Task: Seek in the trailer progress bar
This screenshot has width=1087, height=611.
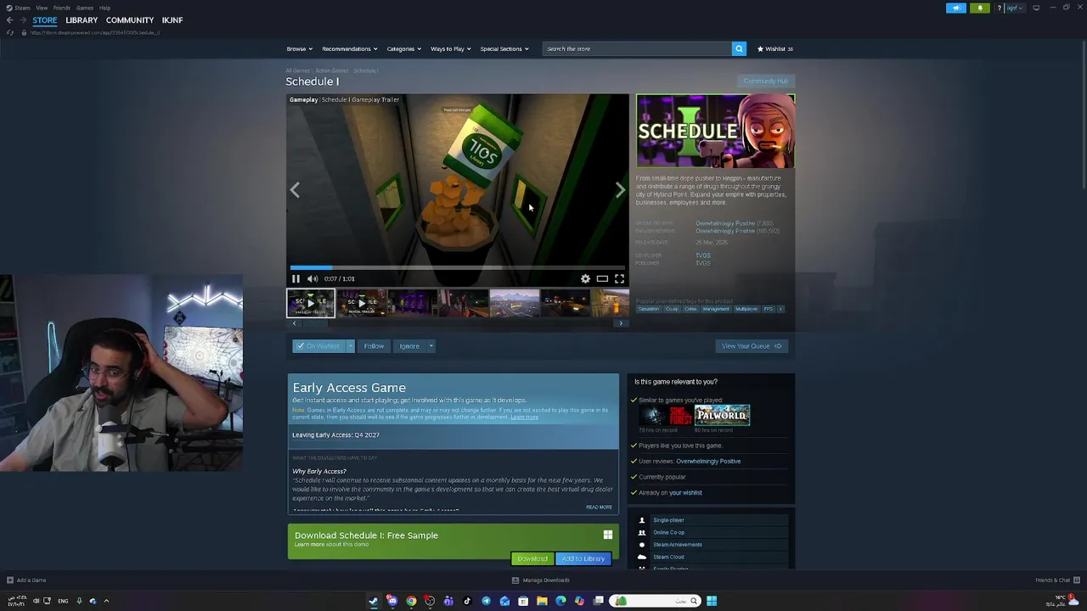Action: pos(458,267)
